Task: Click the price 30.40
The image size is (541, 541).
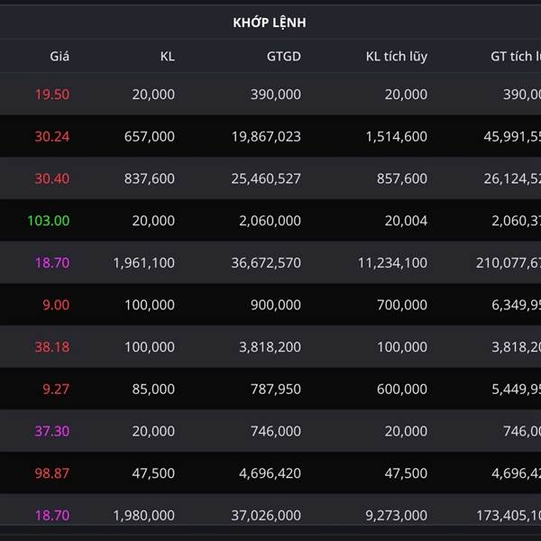Action: point(52,179)
